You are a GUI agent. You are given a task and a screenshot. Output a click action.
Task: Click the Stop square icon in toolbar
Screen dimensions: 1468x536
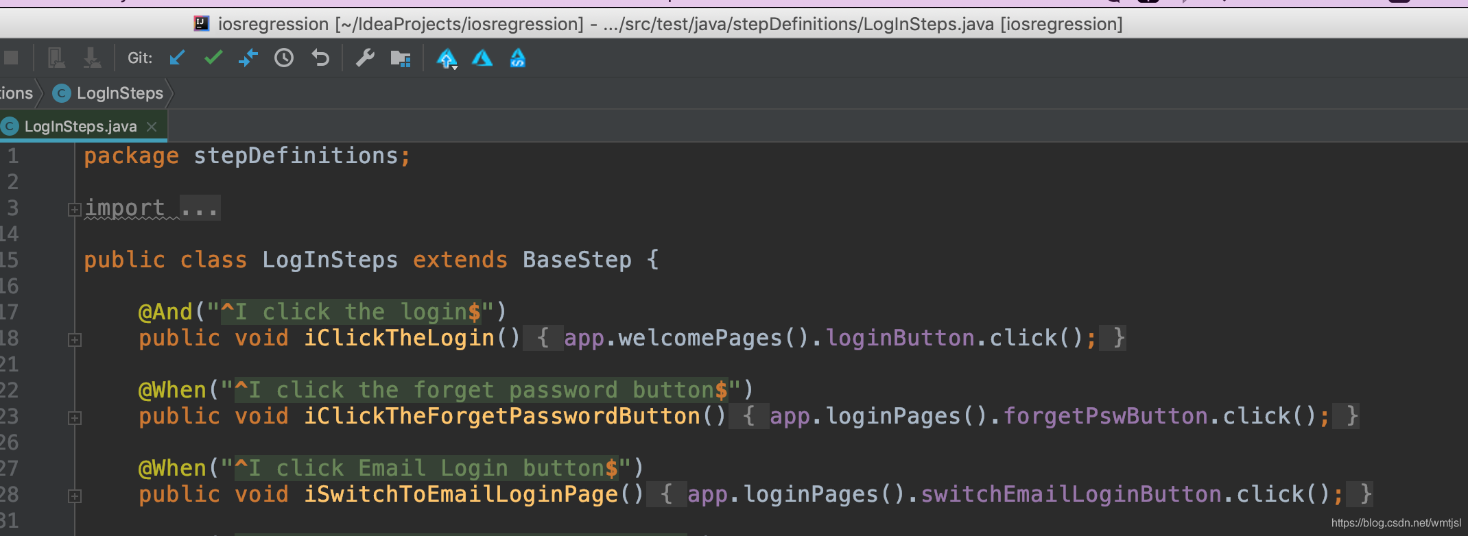coord(10,58)
